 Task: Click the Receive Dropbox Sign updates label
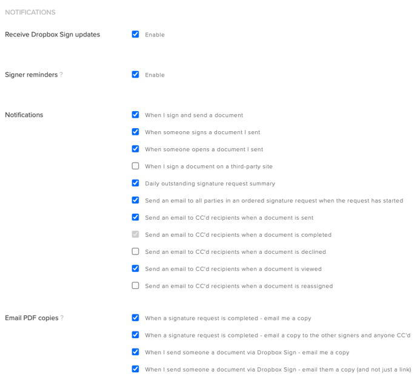[x=52, y=35]
